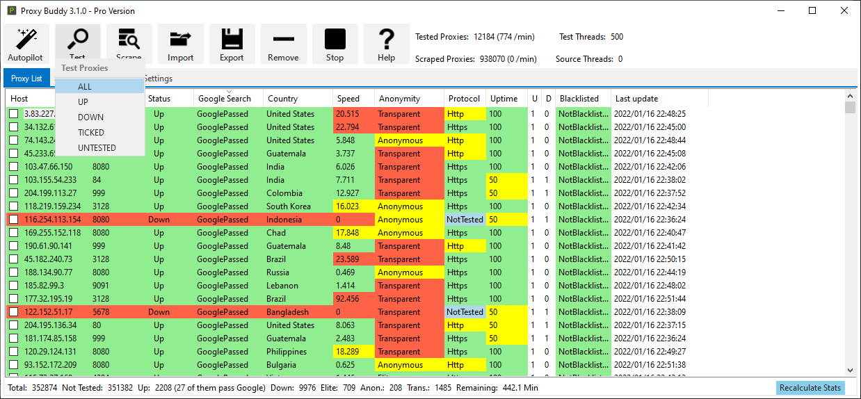Switch to the Proxy List tab
Image resolution: width=861 pixels, height=399 pixels.
coord(26,79)
